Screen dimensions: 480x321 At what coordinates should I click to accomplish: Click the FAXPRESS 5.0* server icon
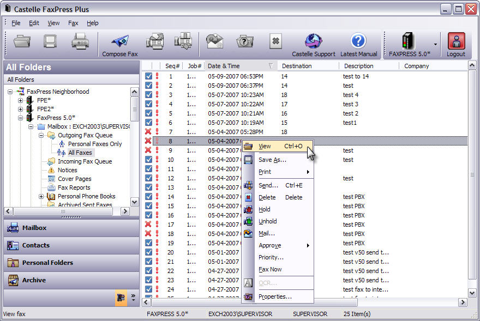point(409,41)
